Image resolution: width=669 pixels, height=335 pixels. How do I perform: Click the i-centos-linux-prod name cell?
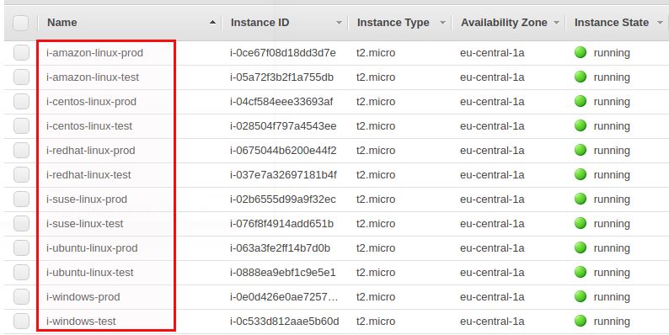pos(91,102)
